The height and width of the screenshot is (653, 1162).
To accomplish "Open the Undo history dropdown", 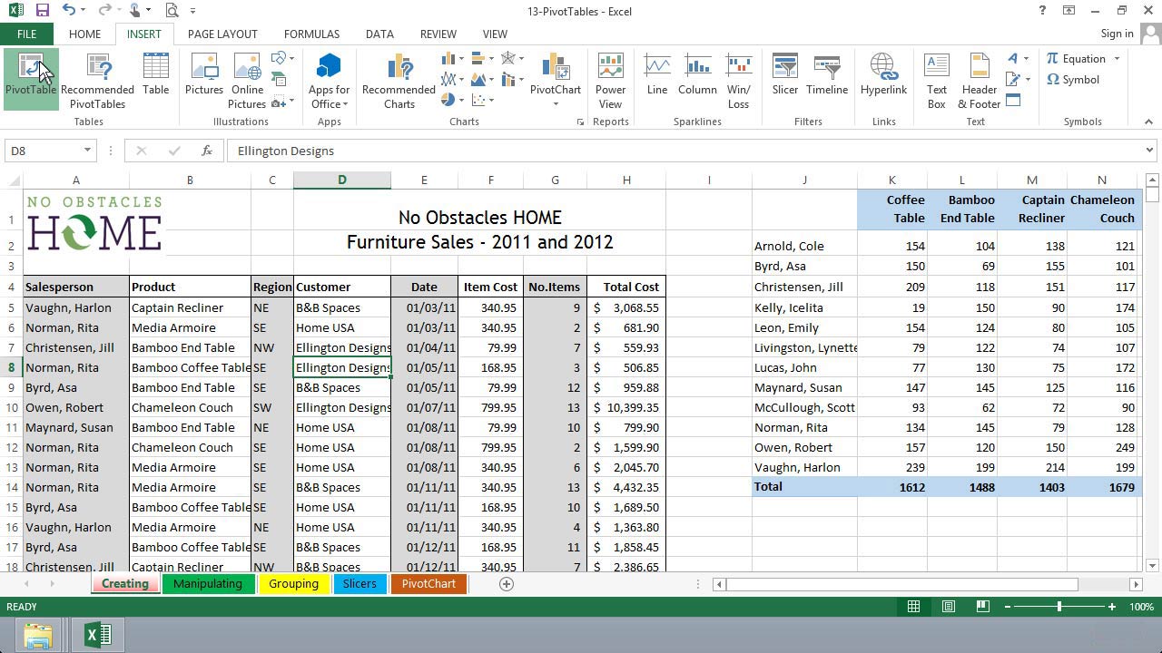I will coord(84,11).
